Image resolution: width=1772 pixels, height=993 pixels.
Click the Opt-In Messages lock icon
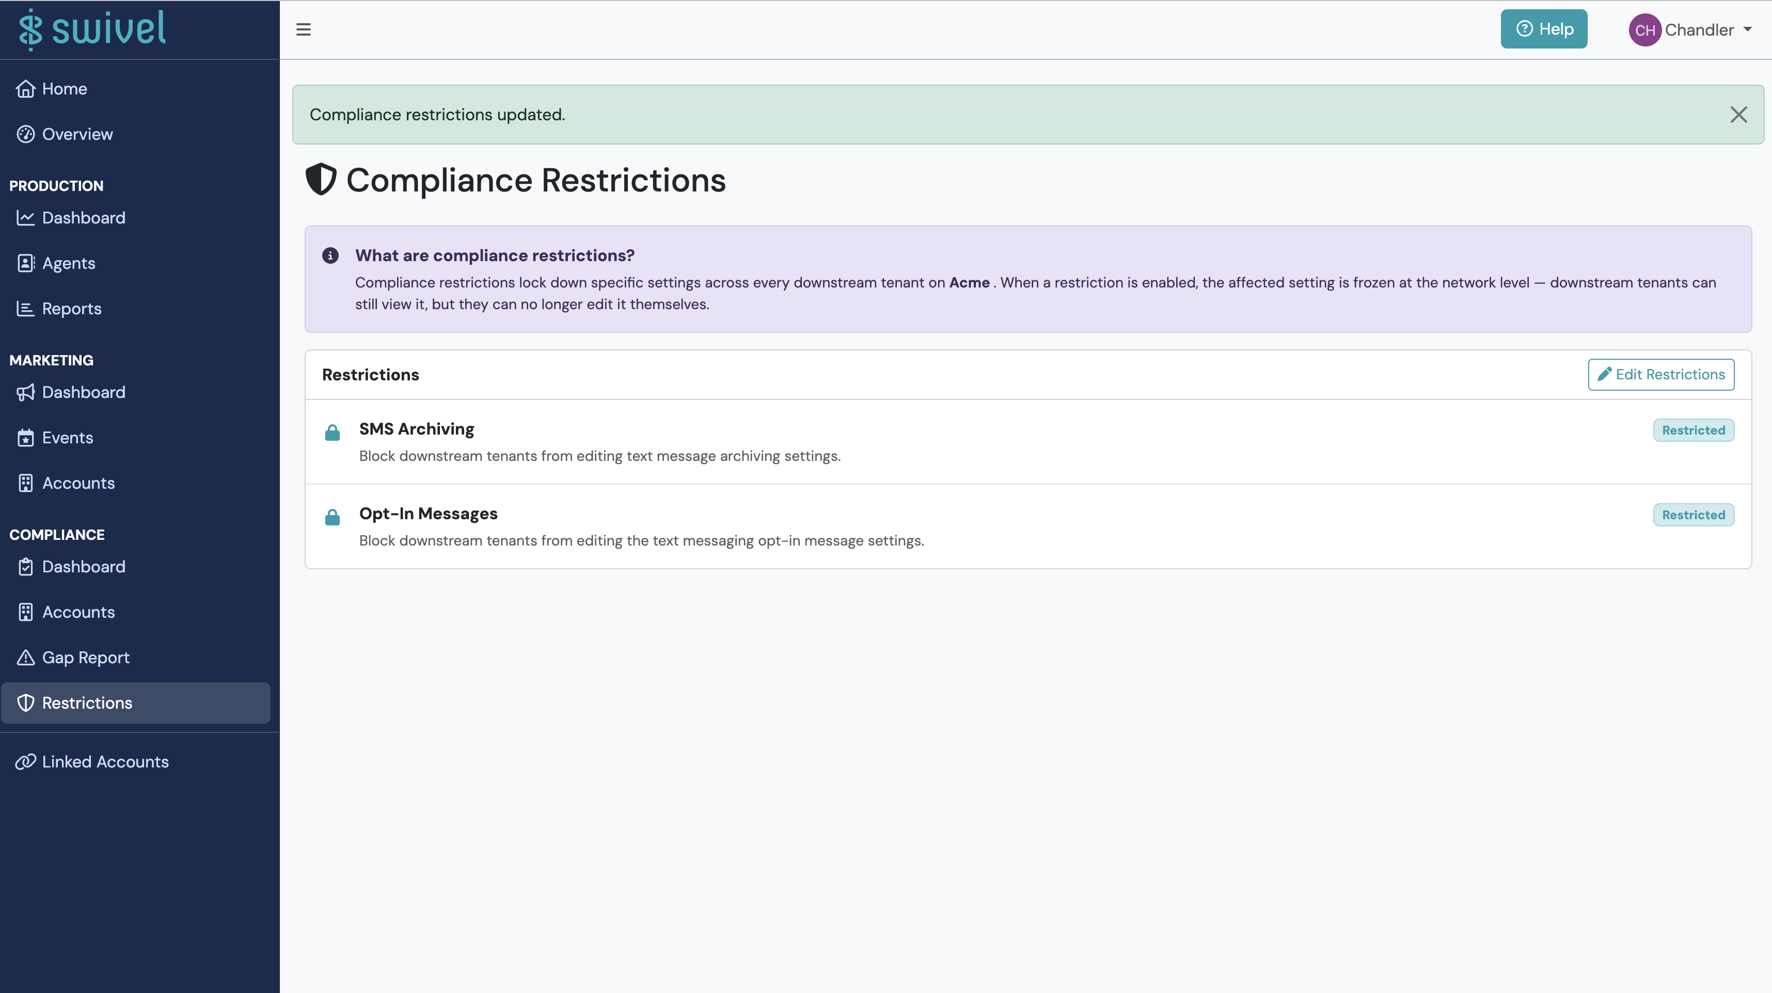coord(333,517)
